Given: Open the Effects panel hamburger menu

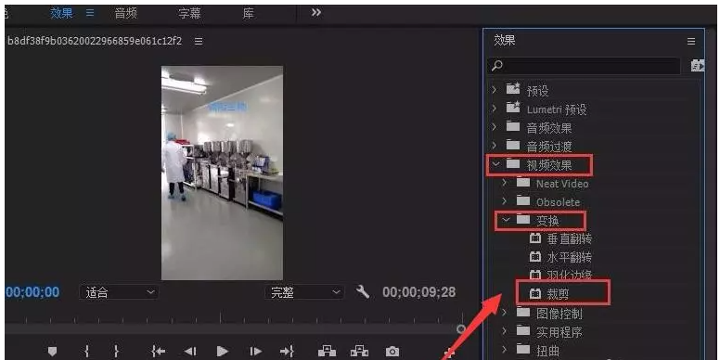Looking at the screenshot, I should [691, 42].
